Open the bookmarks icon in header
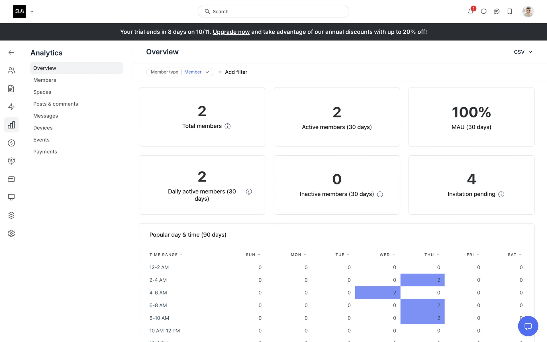Screen dimensions: 547x342 pyautogui.click(x=510, y=11)
